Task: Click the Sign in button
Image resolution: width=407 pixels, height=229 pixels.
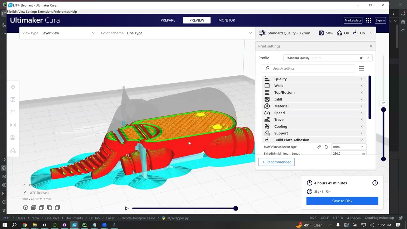Action: tap(380, 20)
